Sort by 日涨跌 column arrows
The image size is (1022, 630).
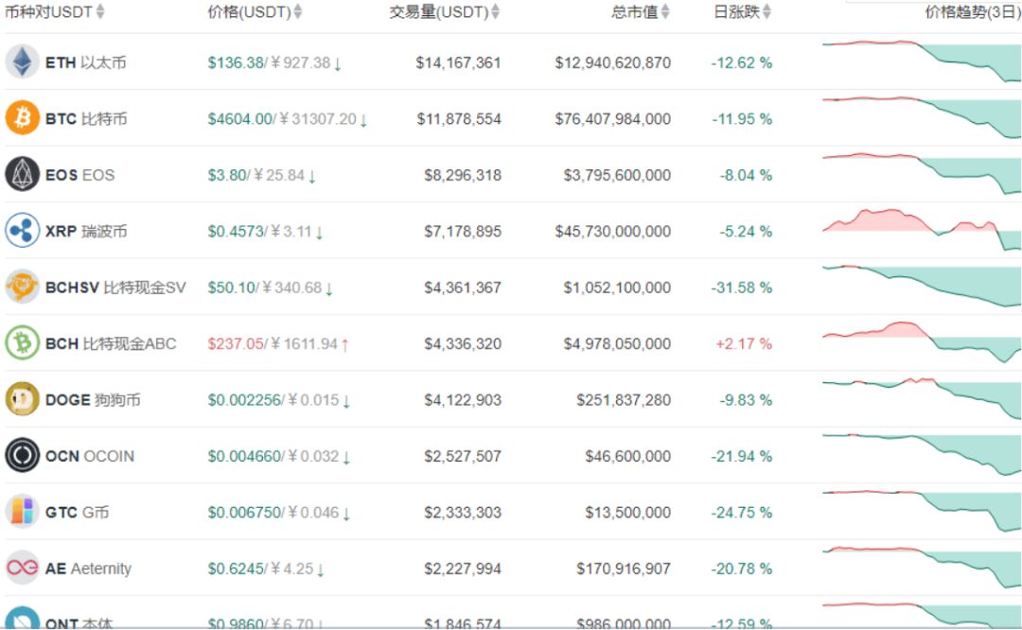[766, 12]
